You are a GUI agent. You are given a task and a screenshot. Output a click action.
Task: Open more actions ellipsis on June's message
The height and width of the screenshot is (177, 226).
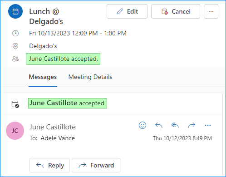pyautogui.click(x=208, y=125)
